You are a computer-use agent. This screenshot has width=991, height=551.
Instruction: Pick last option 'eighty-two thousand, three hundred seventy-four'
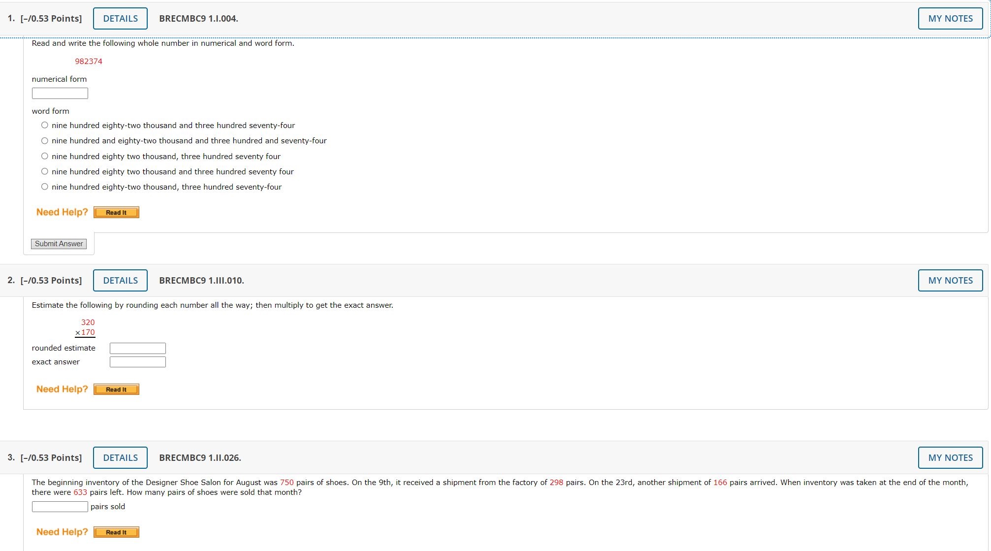[x=45, y=187]
